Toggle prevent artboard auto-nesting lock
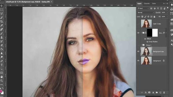Viewport: 173px width, 97px height. click(151, 17)
